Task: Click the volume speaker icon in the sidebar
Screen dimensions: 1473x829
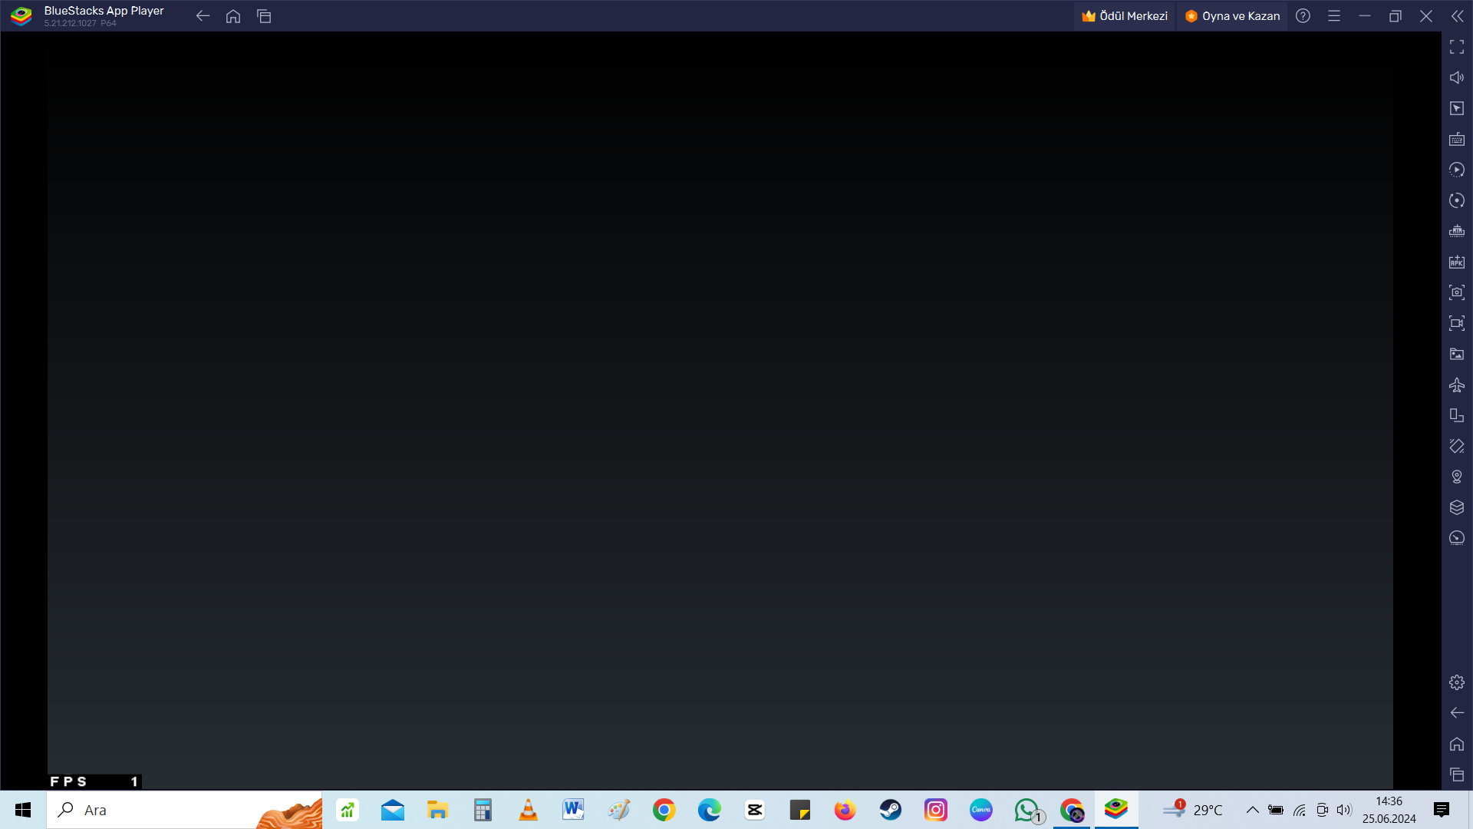Action: coord(1456,78)
